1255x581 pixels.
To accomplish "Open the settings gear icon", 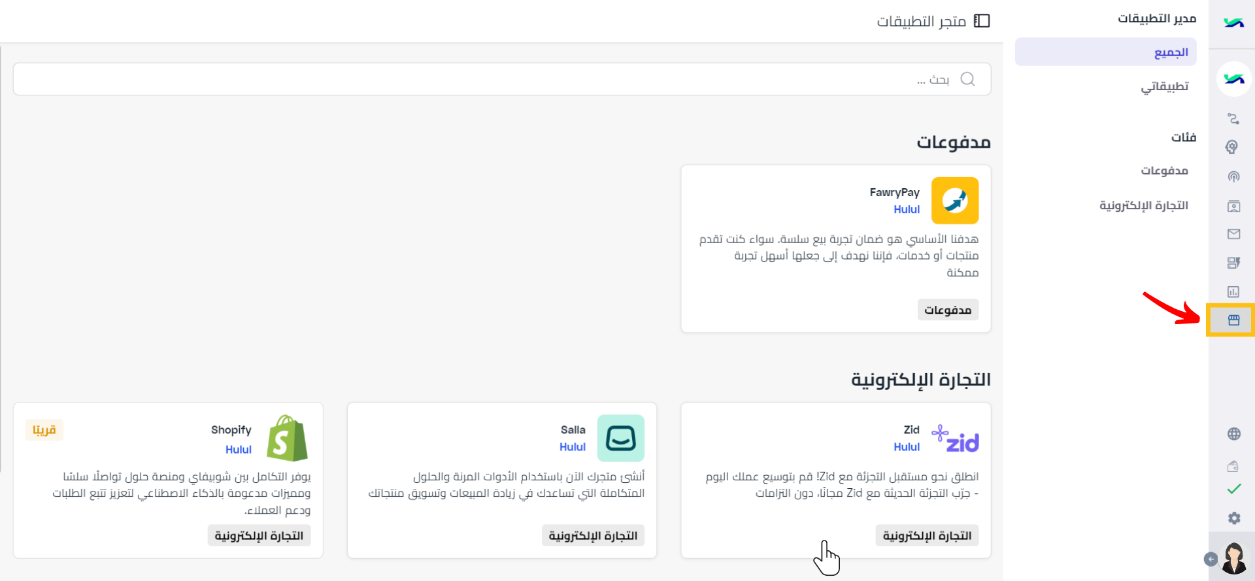I will pyautogui.click(x=1234, y=518).
